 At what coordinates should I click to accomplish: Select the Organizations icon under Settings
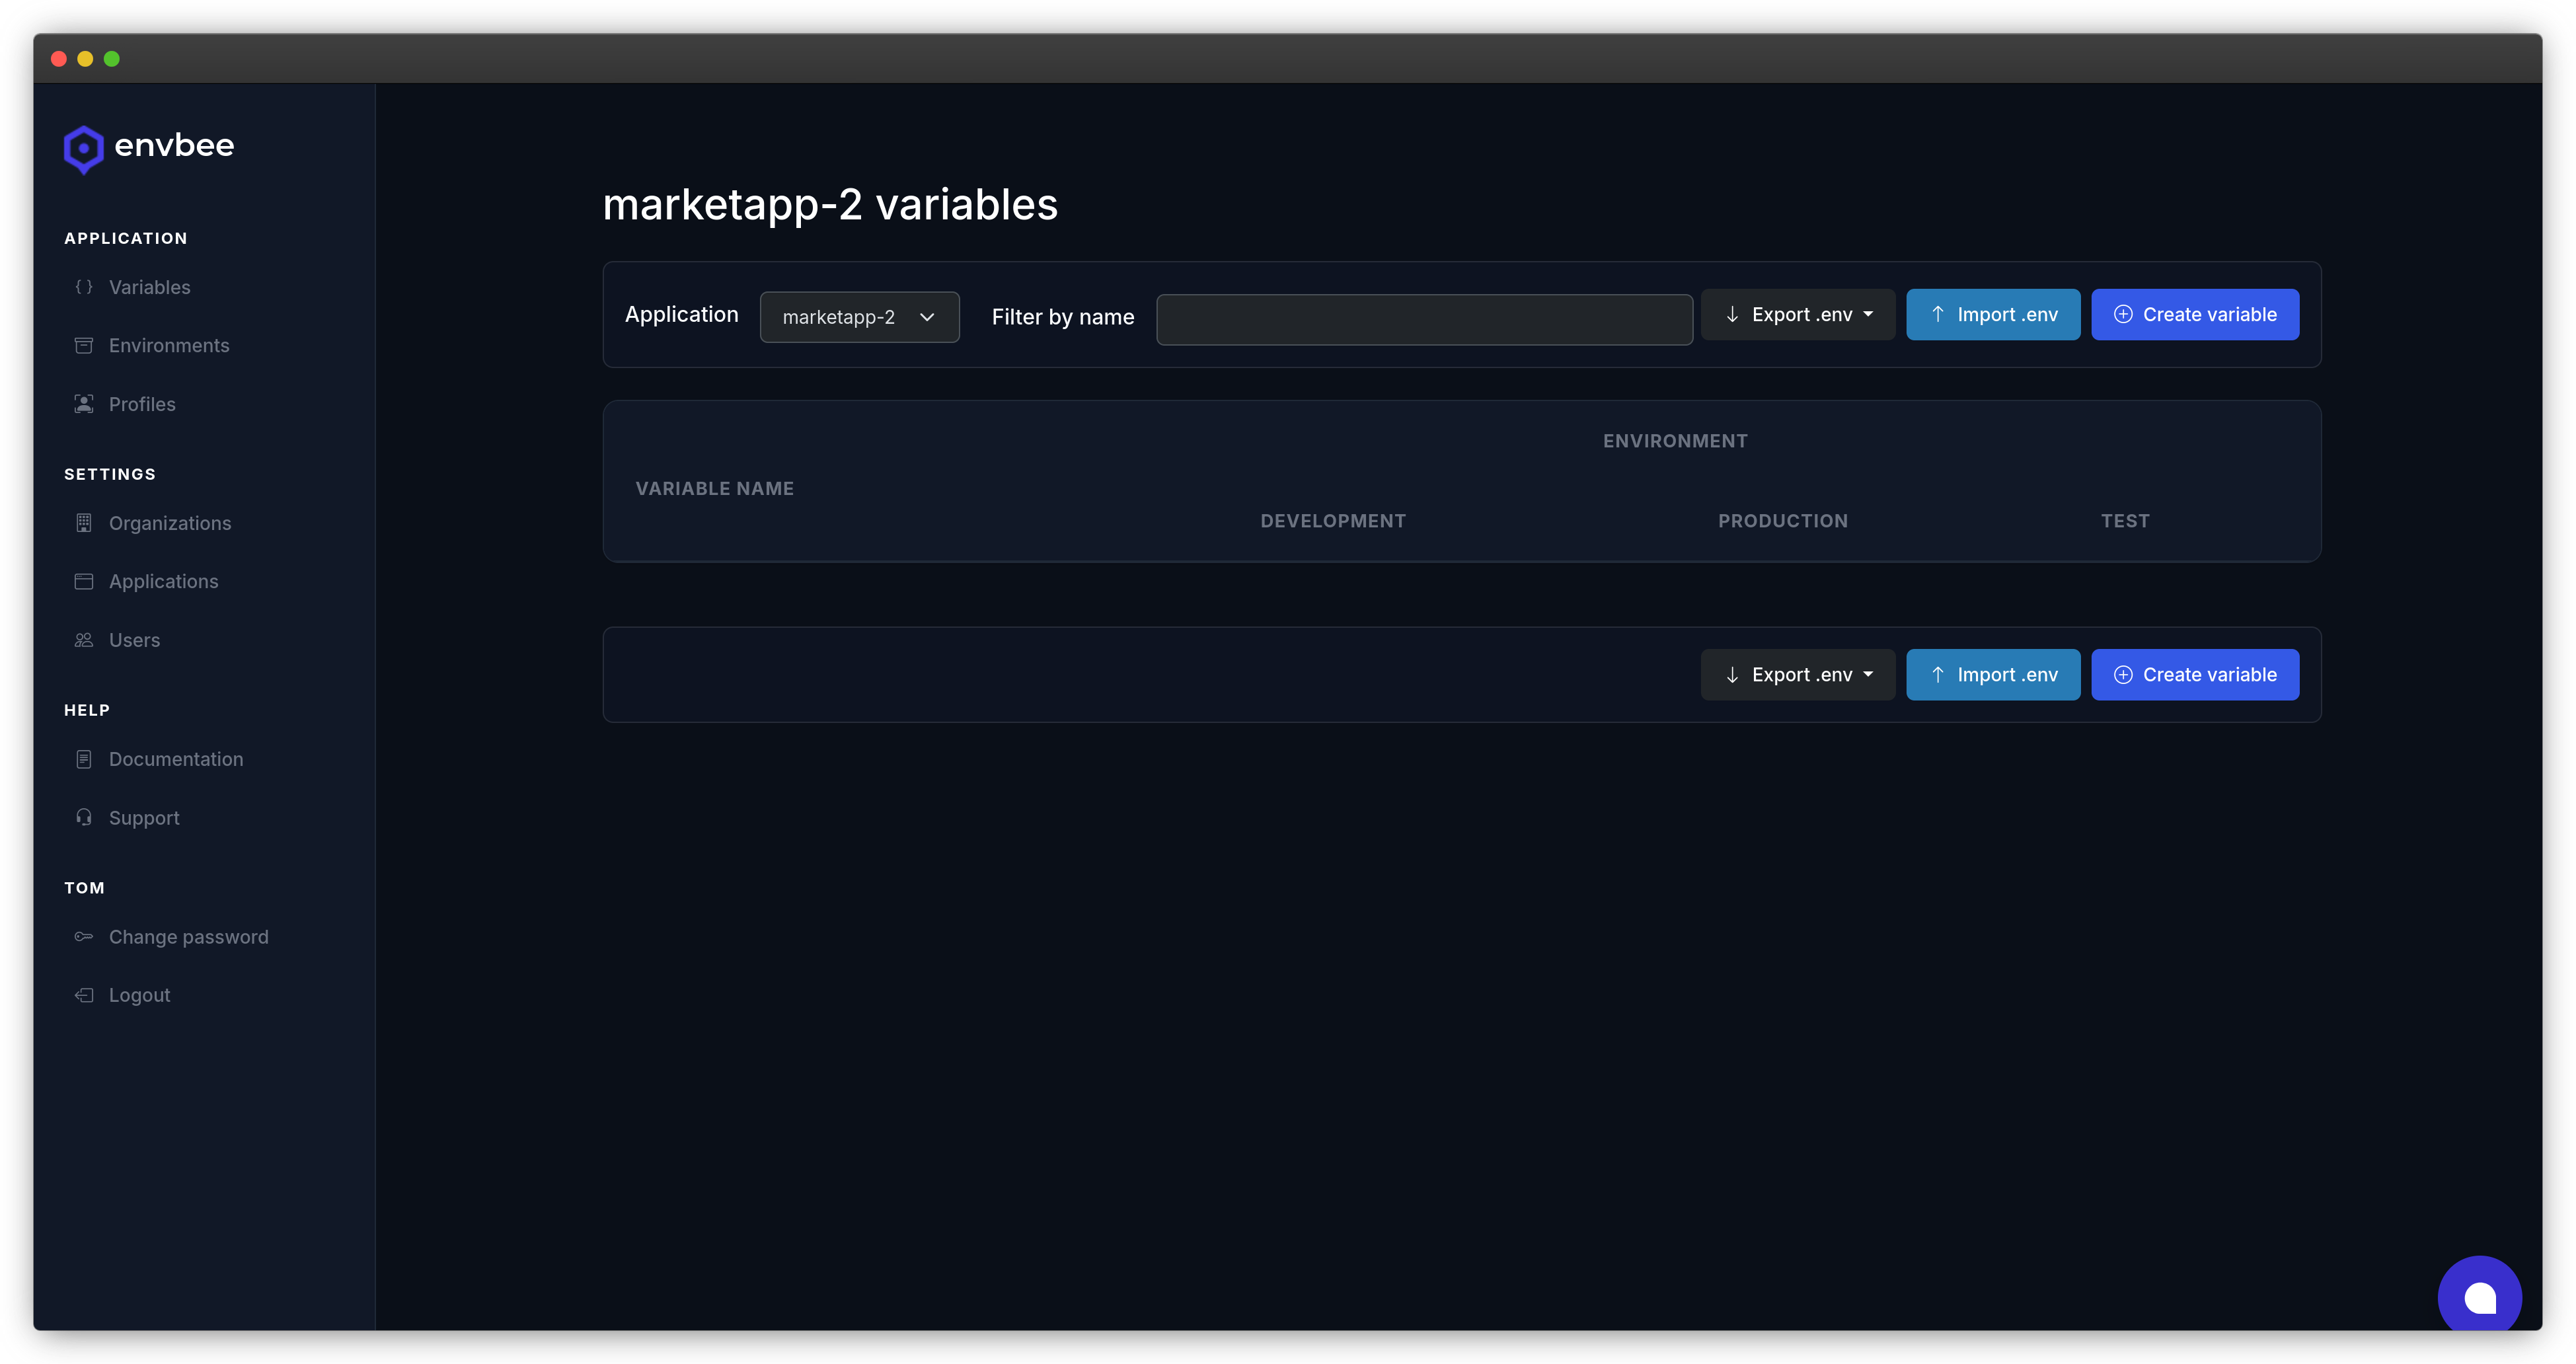84,522
